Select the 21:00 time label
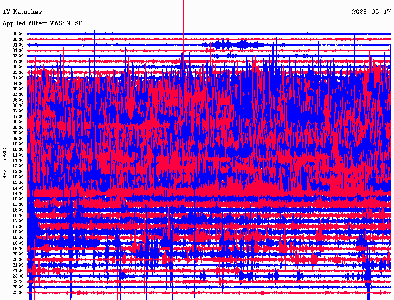 tap(18, 265)
